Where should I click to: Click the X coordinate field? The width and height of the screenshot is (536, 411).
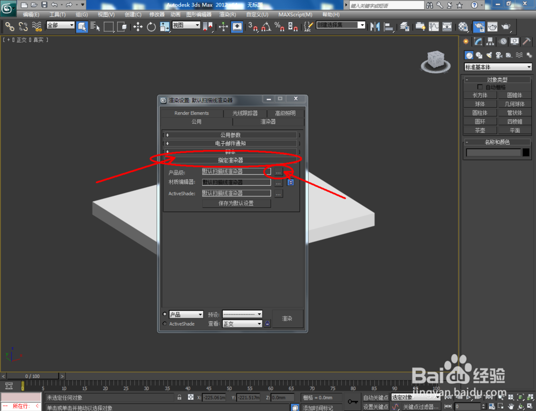[214, 397]
